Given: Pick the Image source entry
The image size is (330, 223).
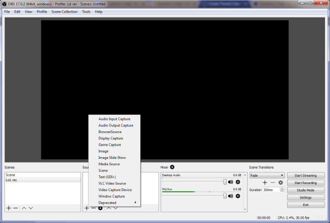Looking at the screenshot, I should coord(114,151).
